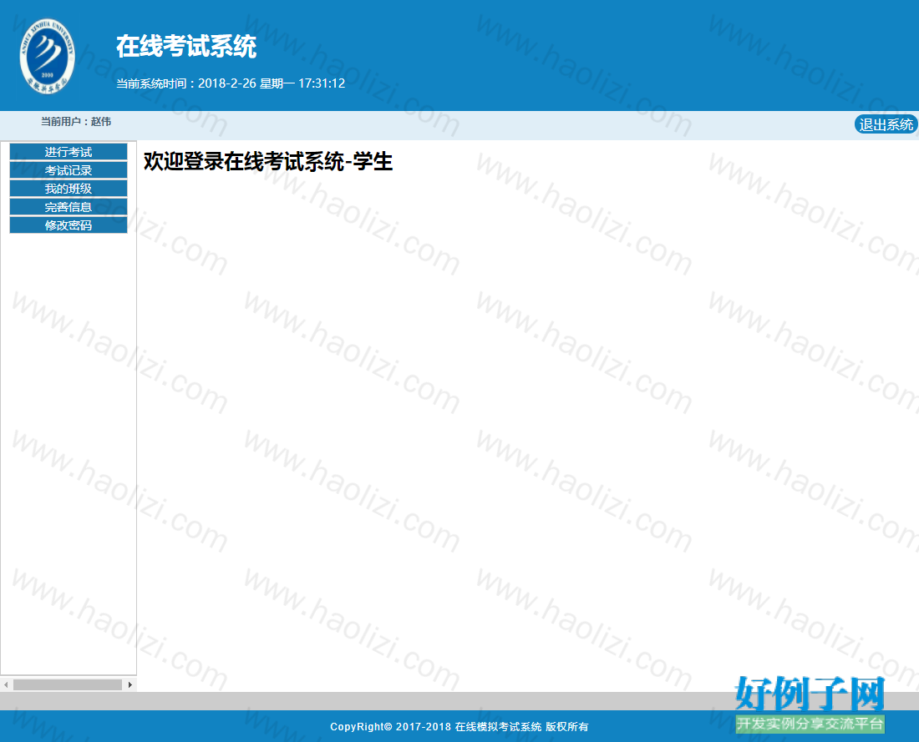Click the sidebar scrollbar left arrow
The image size is (919, 742).
pyautogui.click(x=6, y=684)
